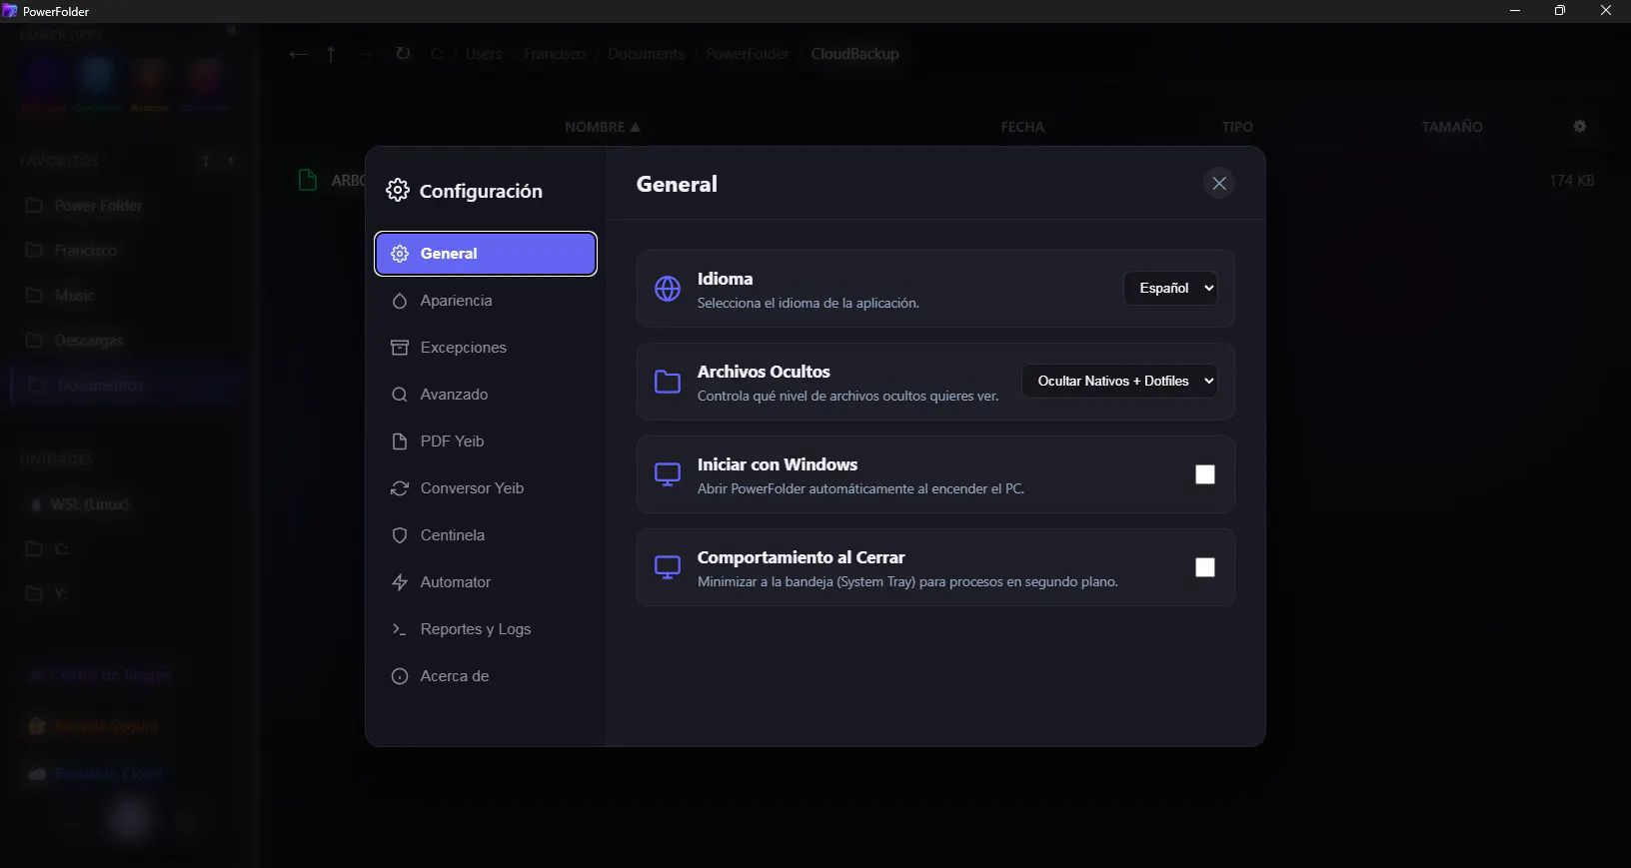This screenshot has width=1631, height=868.
Task: Click the Automator lightning bolt icon
Action: pyautogui.click(x=400, y=582)
